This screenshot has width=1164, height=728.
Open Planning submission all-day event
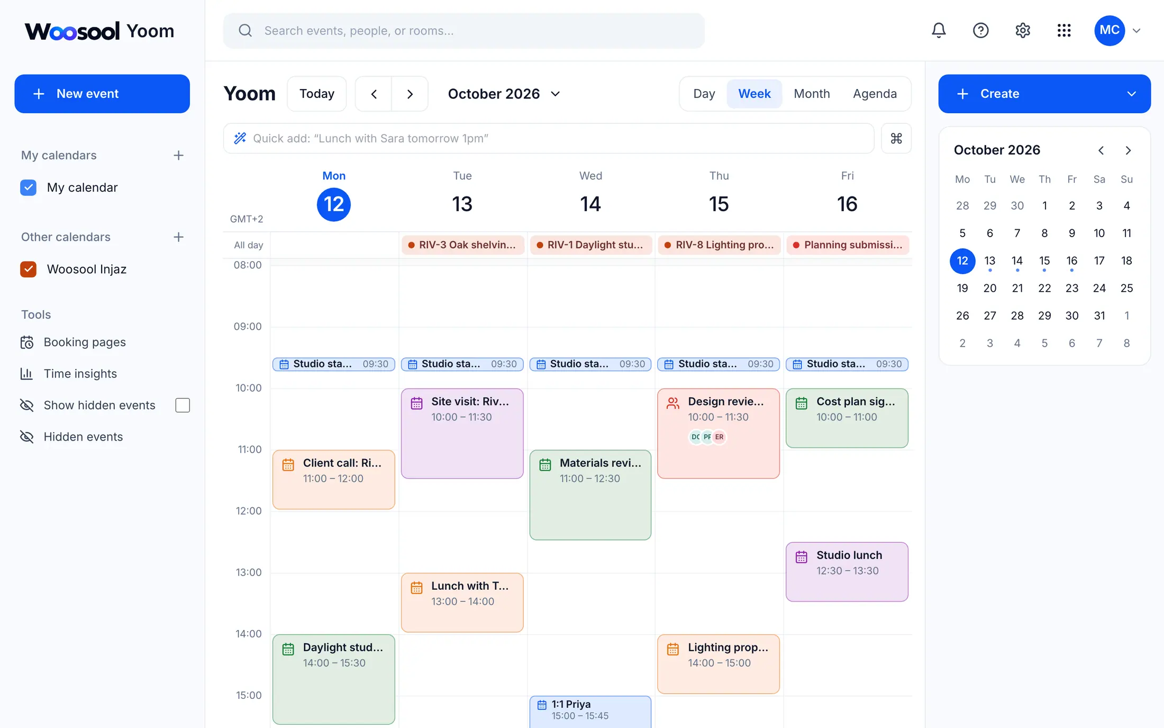(848, 245)
